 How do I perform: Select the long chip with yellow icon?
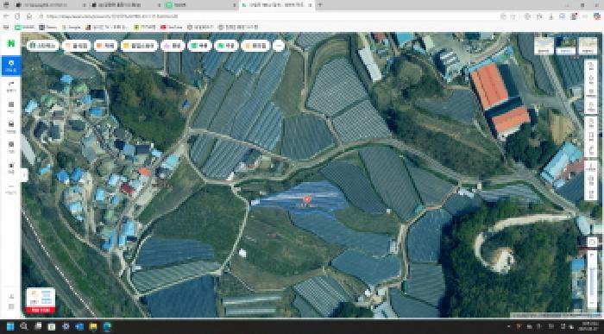(x=139, y=46)
